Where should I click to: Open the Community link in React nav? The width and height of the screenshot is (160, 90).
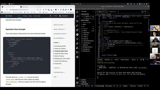pyautogui.click(x=37, y=16)
